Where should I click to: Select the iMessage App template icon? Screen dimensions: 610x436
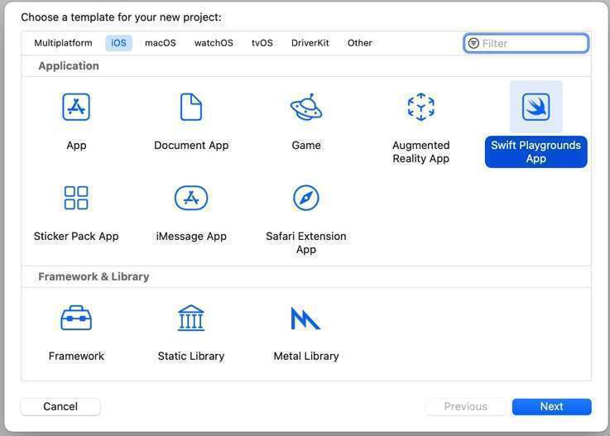point(191,199)
